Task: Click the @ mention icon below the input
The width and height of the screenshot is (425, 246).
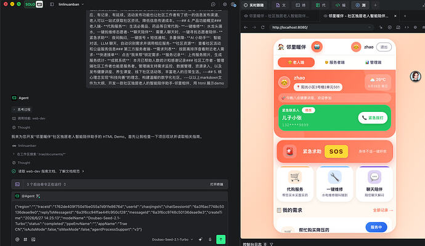Action: coord(17,239)
